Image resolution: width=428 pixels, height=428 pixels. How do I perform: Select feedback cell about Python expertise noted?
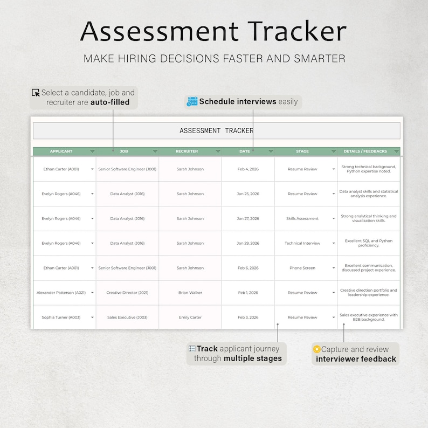[369, 169]
